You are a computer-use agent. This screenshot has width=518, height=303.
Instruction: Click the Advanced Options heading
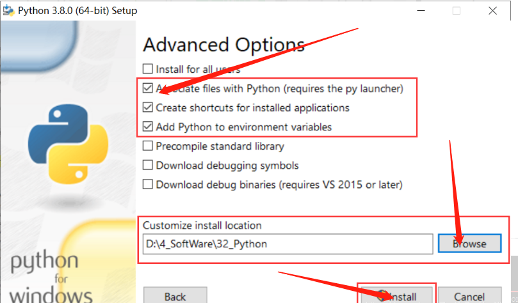tap(223, 45)
